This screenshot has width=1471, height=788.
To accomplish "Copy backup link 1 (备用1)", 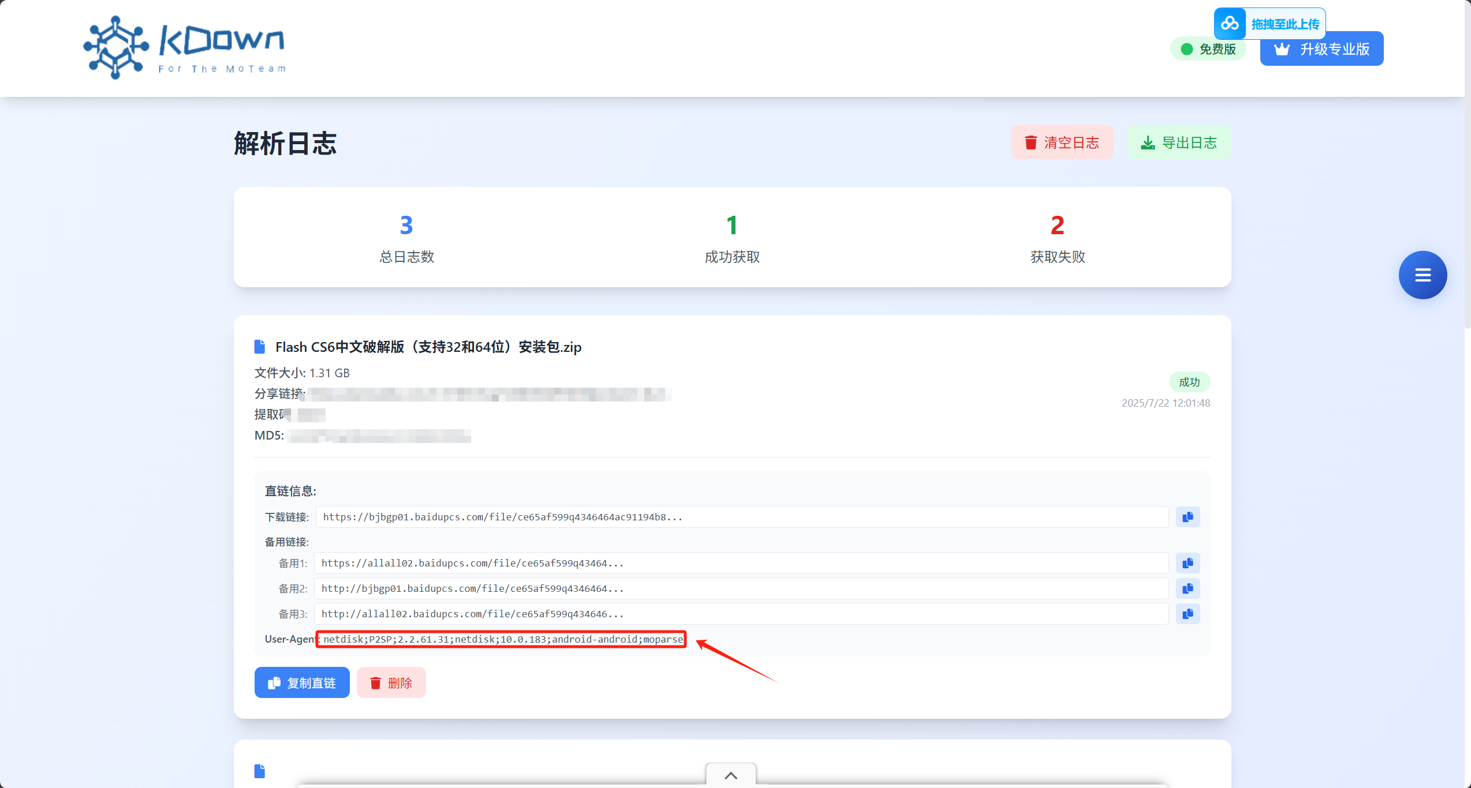I will (x=1188, y=563).
